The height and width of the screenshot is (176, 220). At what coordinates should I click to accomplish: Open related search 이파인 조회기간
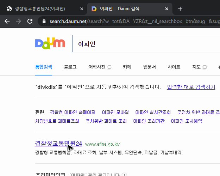pos(149,121)
